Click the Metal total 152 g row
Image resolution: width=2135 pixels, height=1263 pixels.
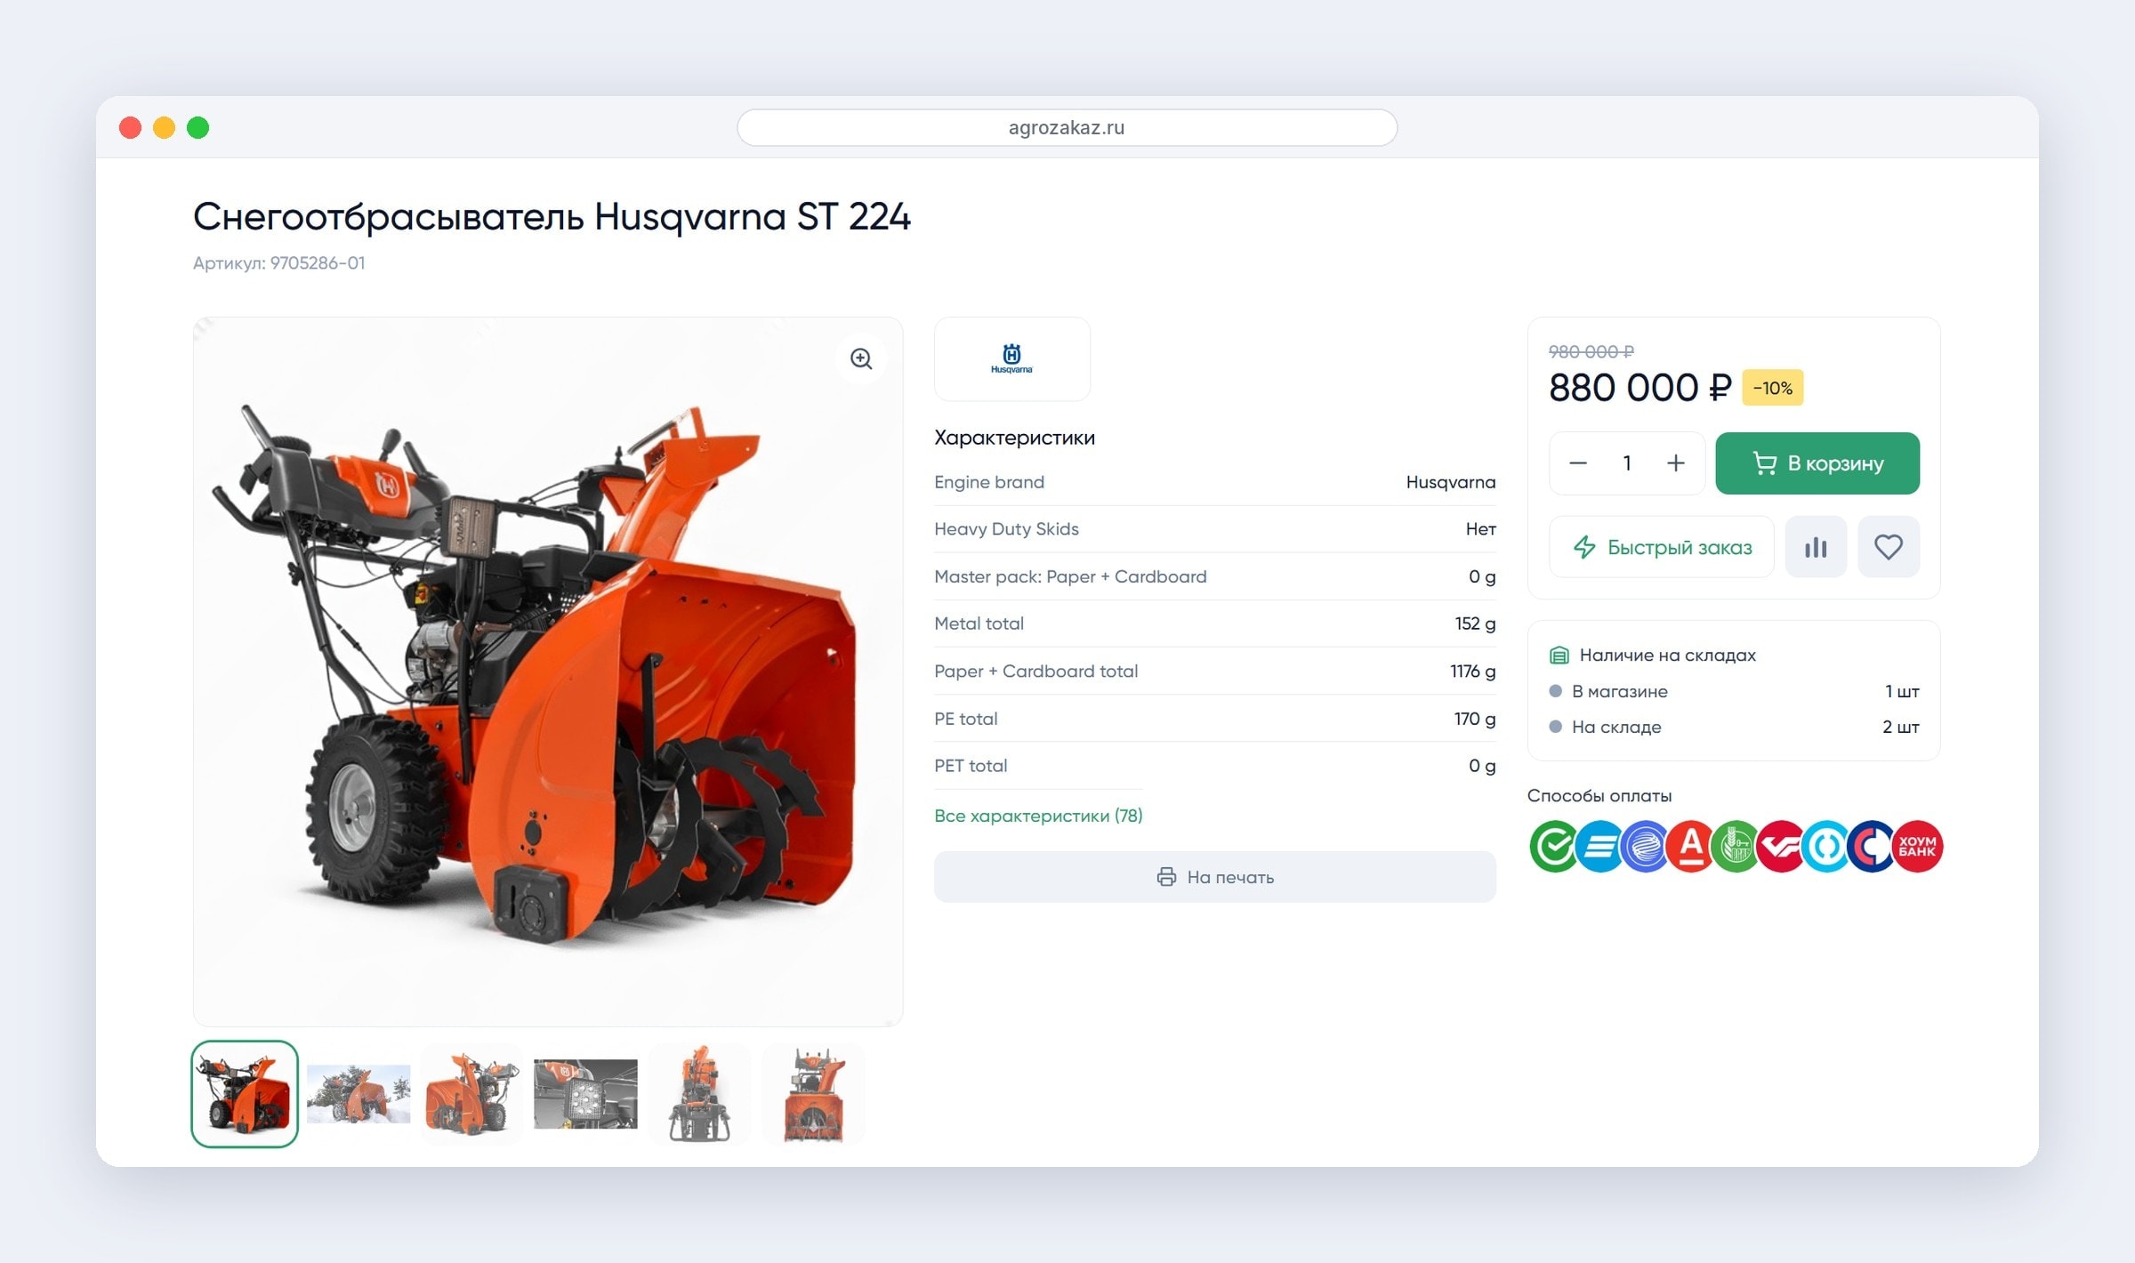click(x=1215, y=623)
